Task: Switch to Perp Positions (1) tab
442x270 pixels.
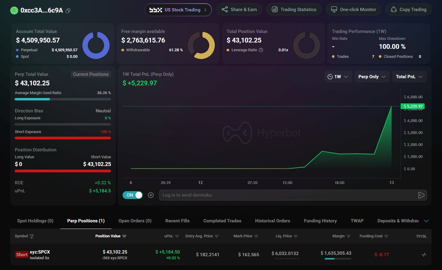Action: tap(86, 221)
